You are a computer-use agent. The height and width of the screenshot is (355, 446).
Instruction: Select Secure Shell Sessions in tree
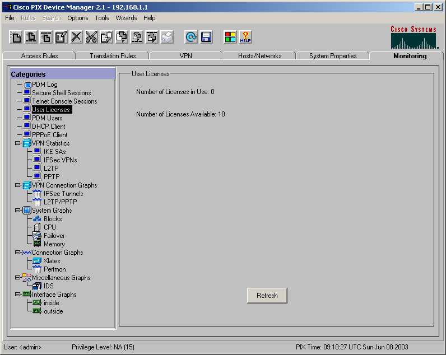[x=61, y=93]
